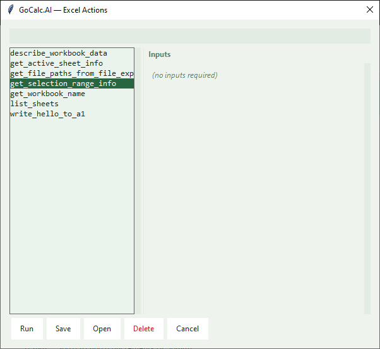Close the GoCalc.AI window
380x349 pixels.
[x=370, y=9]
